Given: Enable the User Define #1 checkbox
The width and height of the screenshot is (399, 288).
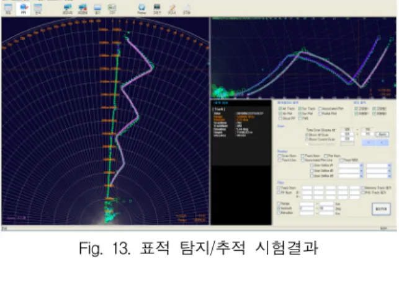Looking at the screenshot, I should click(x=312, y=165).
